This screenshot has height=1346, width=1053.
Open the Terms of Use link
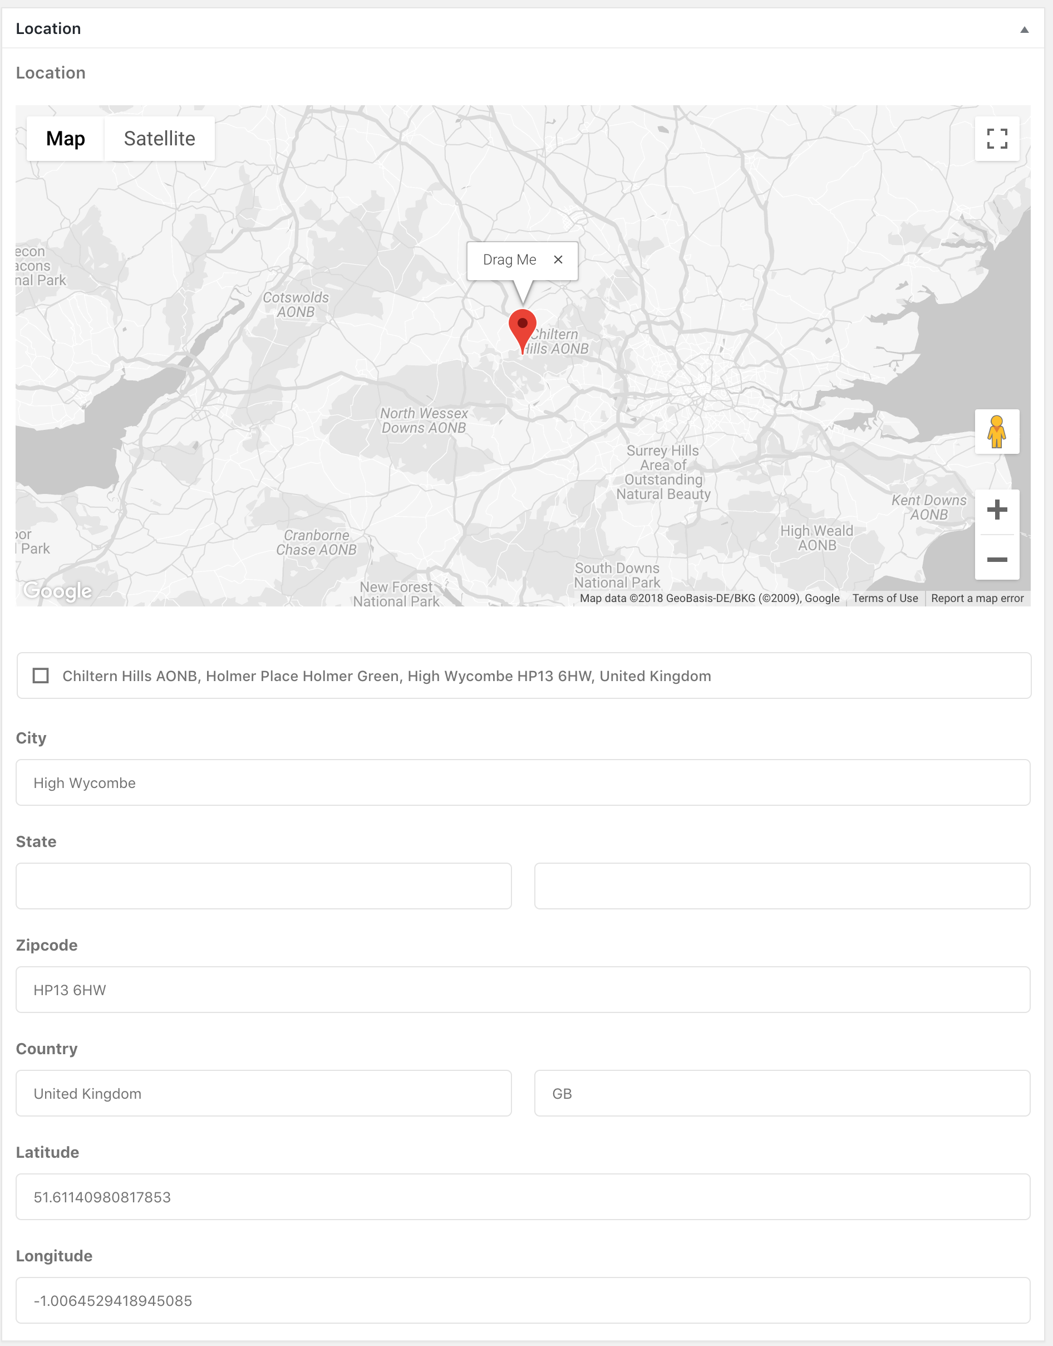(885, 598)
